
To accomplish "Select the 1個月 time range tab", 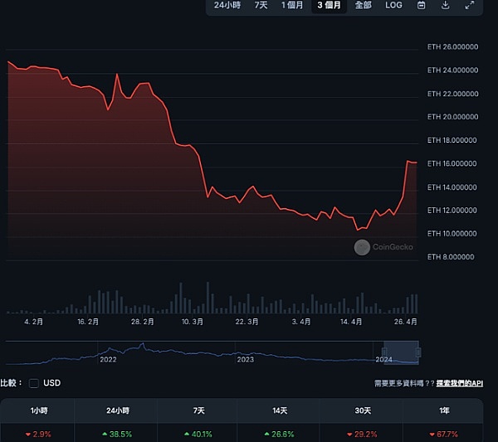I will [x=292, y=5].
